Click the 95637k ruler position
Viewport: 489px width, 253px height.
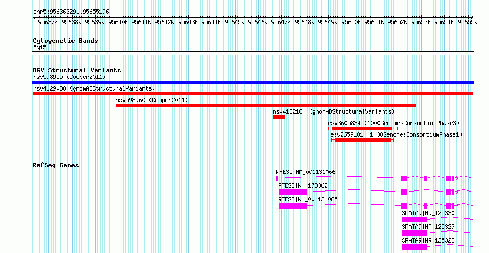(48, 22)
